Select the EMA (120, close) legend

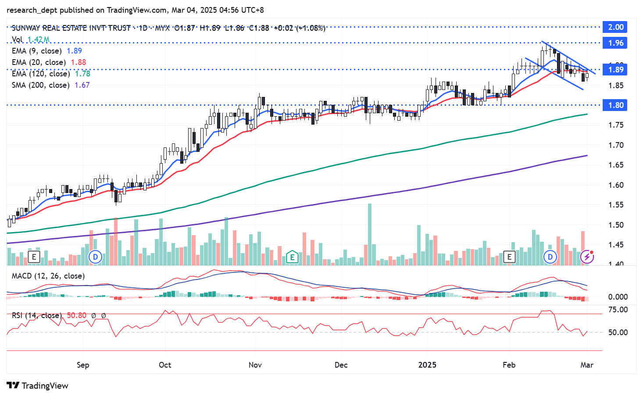click(x=51, y=74)
